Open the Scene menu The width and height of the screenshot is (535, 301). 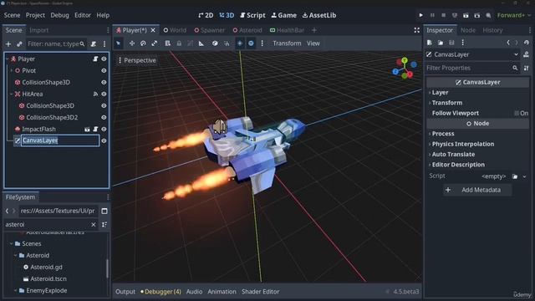click(x=12, y=15)
